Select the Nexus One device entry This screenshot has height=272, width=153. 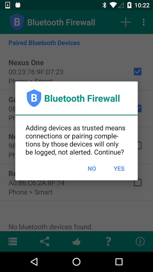[76, 71]
